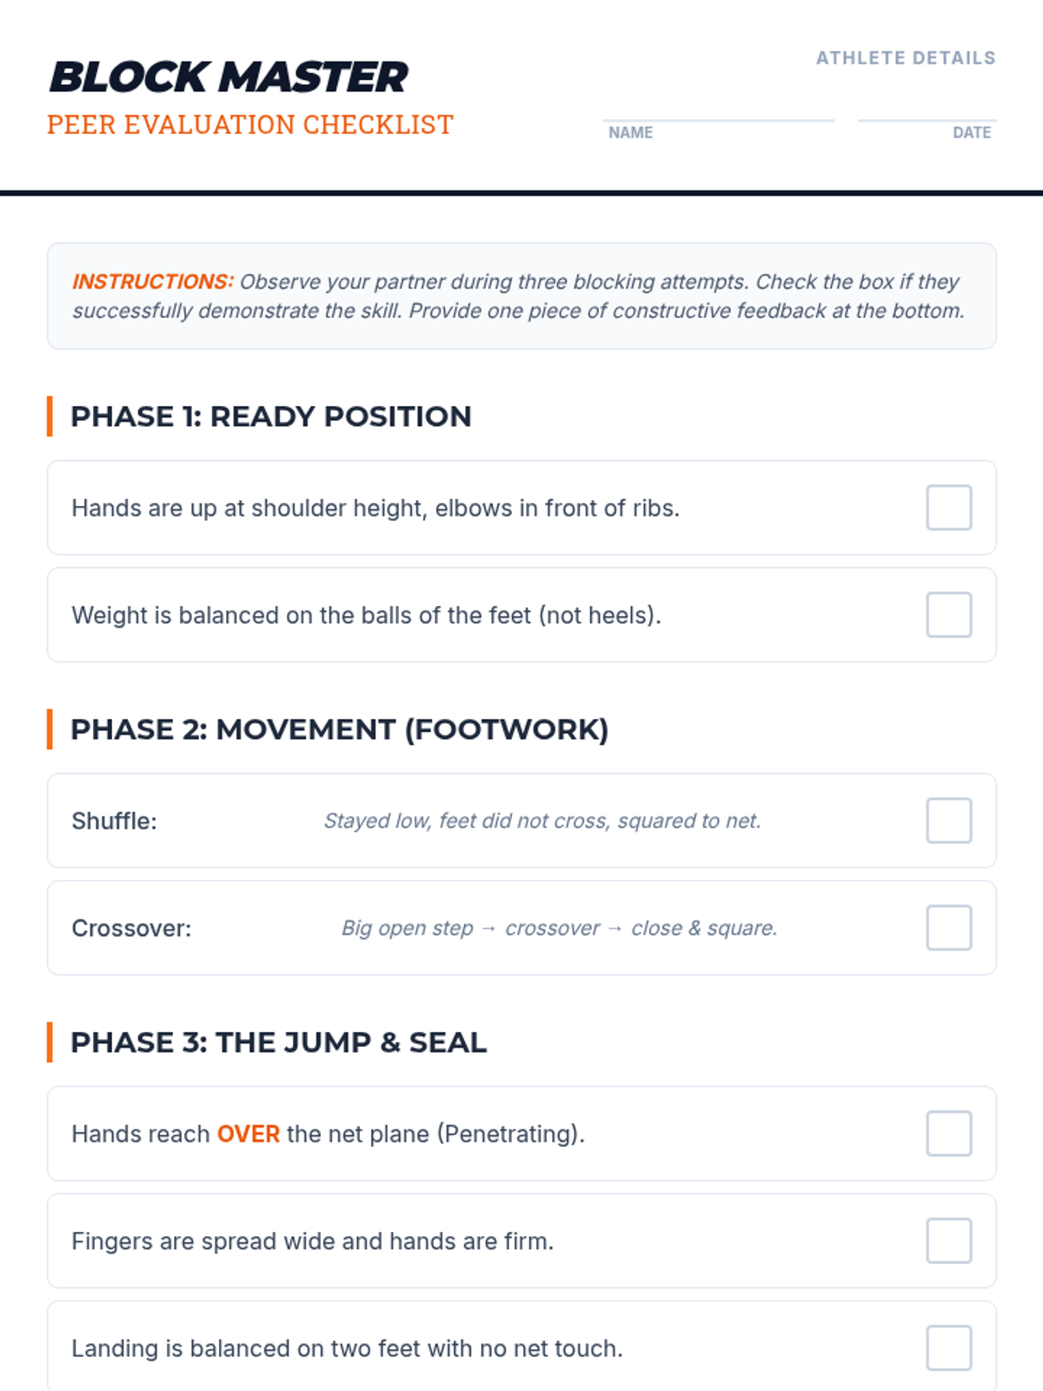The height and width of the screenshot is (1391, 1043).
Task: Click the Block Master title
Action: [229, 77]
